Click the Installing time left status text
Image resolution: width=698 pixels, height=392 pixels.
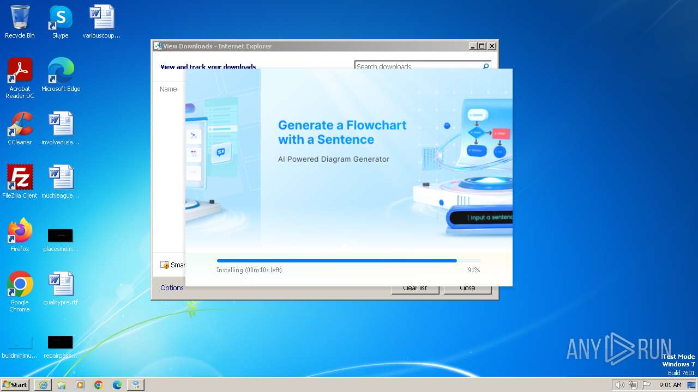click(249, 270)
